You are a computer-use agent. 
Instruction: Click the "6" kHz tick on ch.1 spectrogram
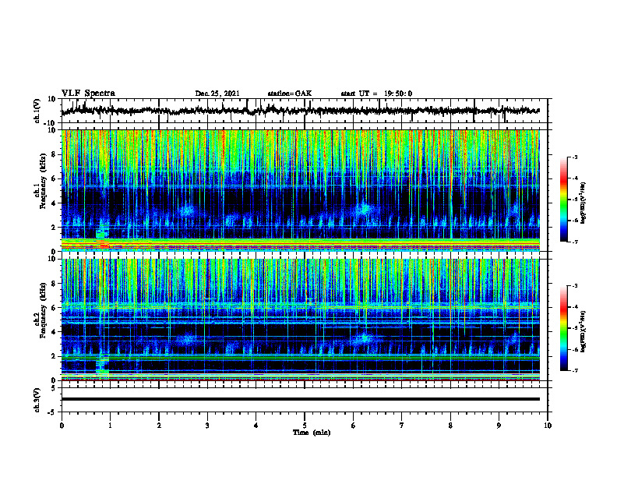point(55,178)
